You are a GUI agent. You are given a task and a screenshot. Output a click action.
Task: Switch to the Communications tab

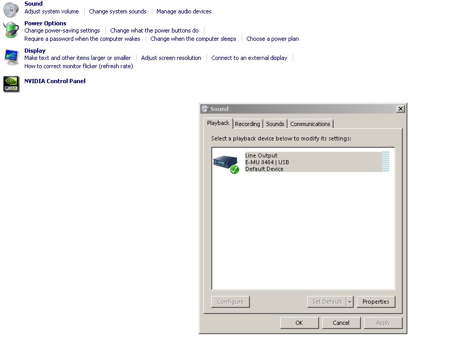(x=310, y=124)
